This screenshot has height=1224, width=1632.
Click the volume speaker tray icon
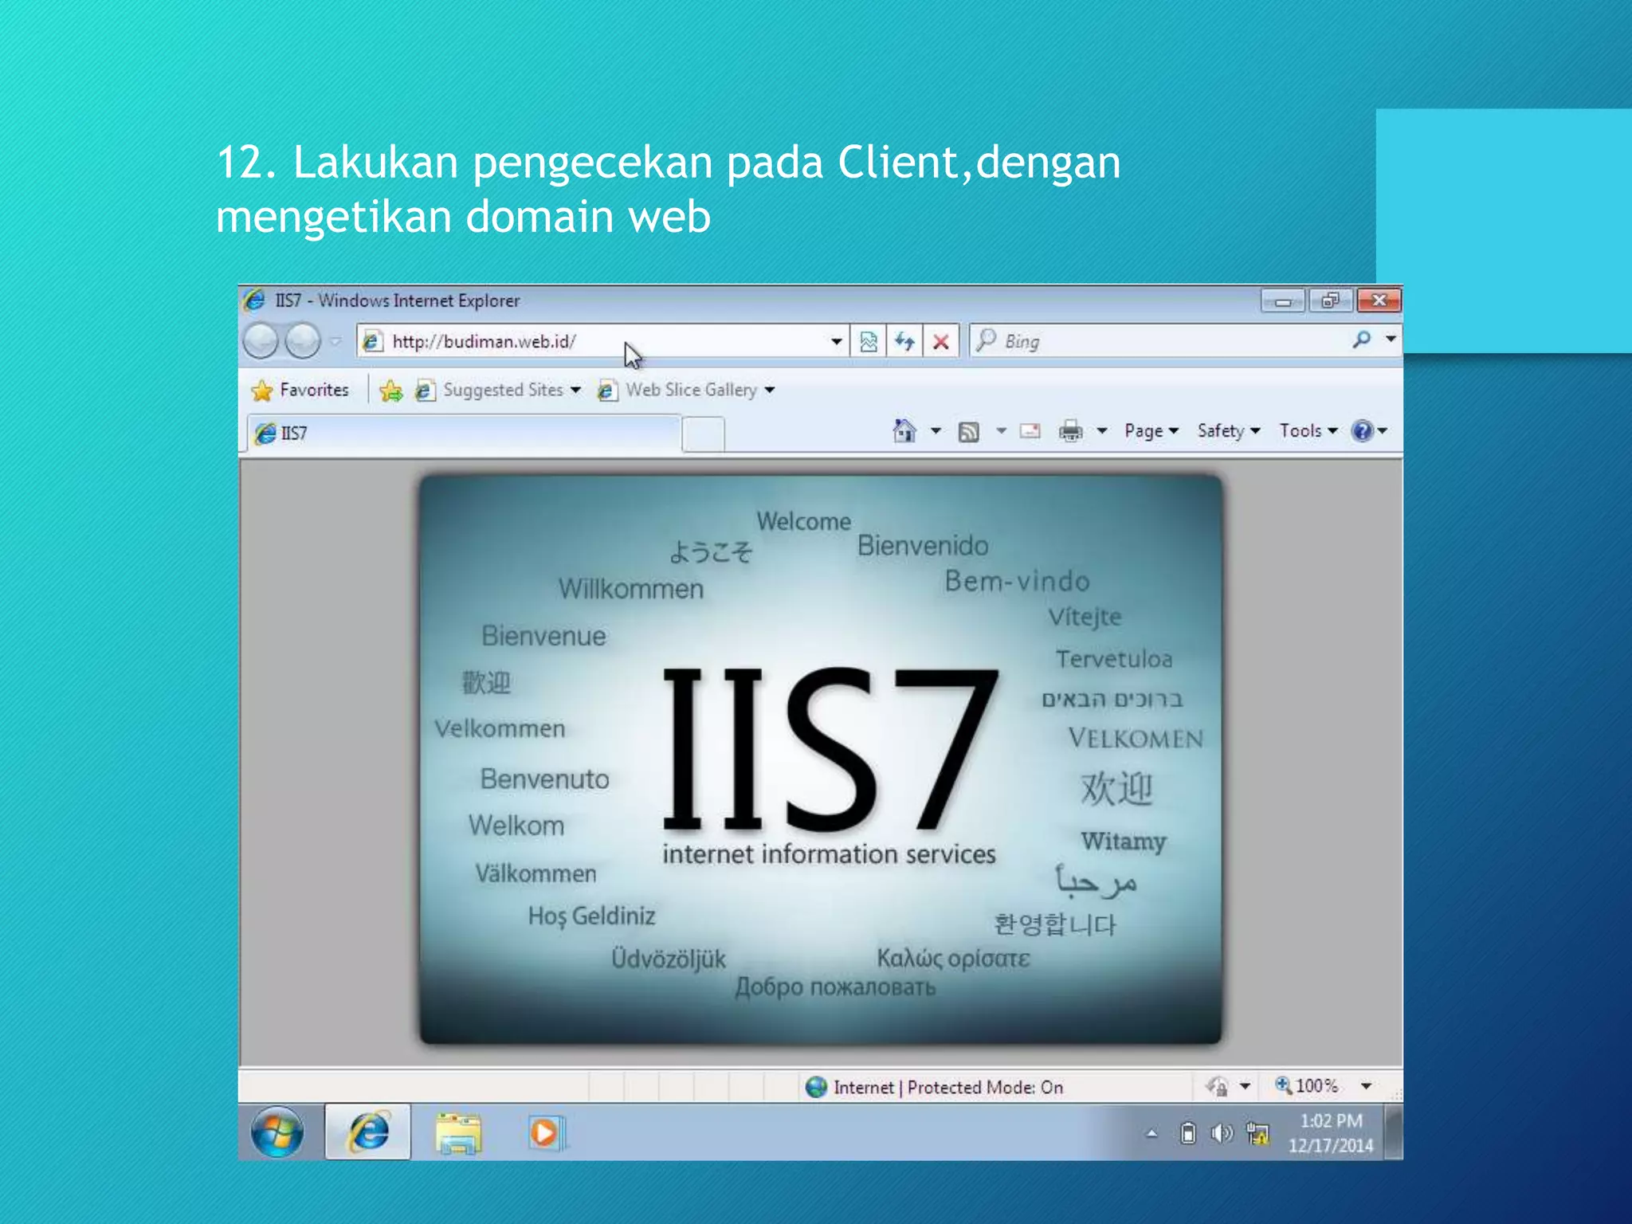[x=1222, y=1133]
